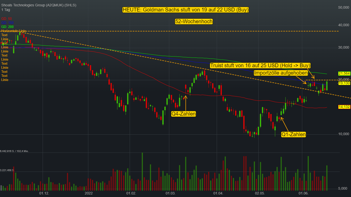This screenshot has height=197, width=351.
Task: Click the Q1-Zahlen annotation label
Action: (294, 134)
